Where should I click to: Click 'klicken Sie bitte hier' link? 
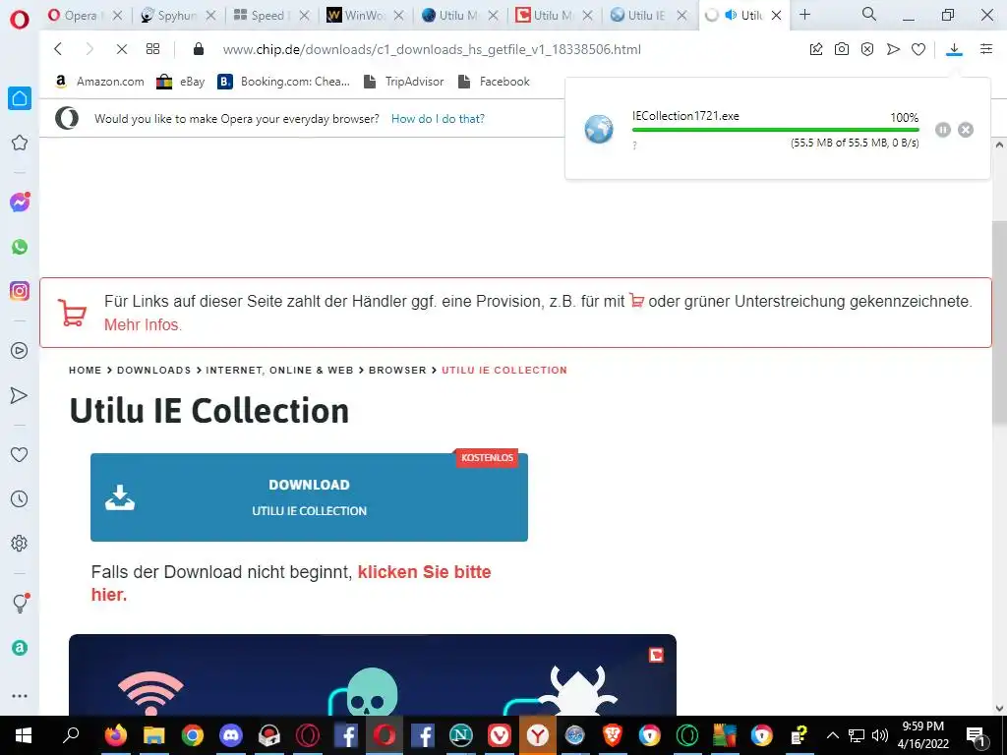pyautogui.click(x=291, y=583)
